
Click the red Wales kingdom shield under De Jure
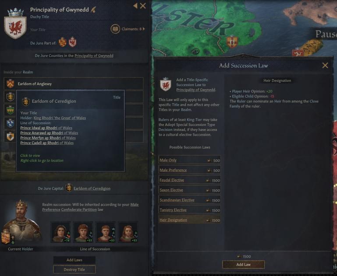point(72,42)
